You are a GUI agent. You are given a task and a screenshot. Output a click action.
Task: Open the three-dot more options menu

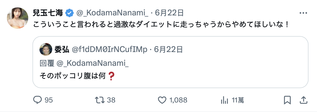(304, 12)
